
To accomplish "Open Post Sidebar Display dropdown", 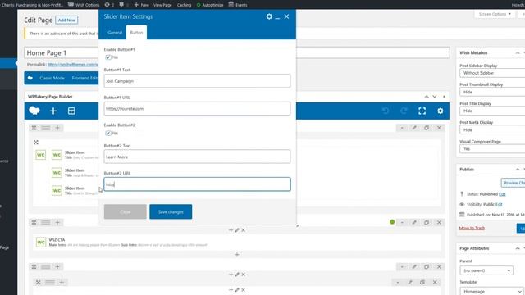I will point(492,73).
